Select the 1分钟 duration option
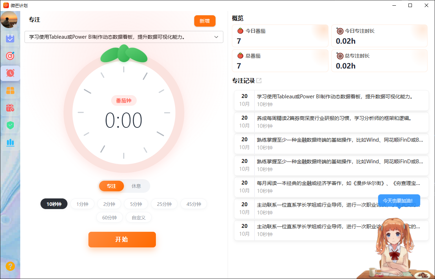435x279 pixels. [x=82, y=204]
